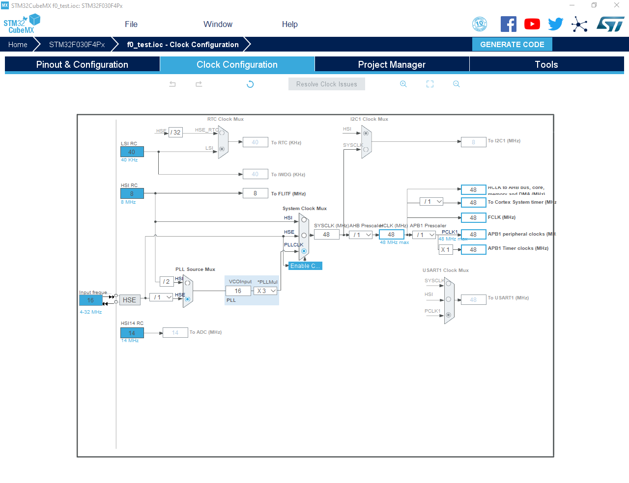Click the HSE block

click(129, 300)
